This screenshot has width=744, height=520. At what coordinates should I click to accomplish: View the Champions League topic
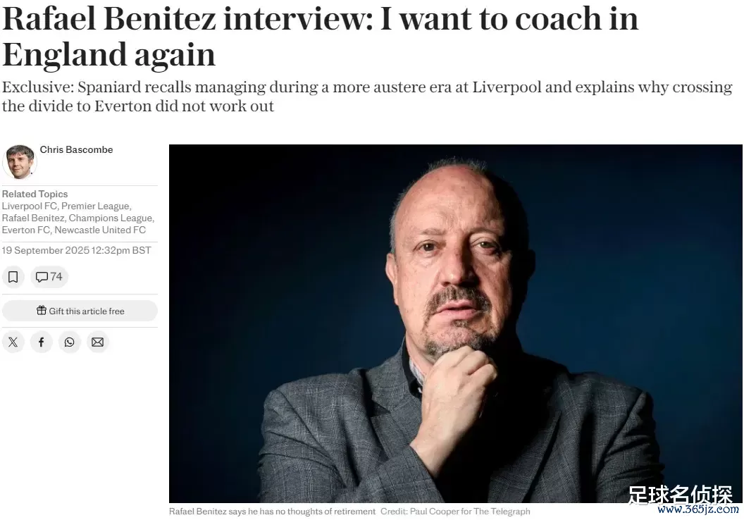111,218
